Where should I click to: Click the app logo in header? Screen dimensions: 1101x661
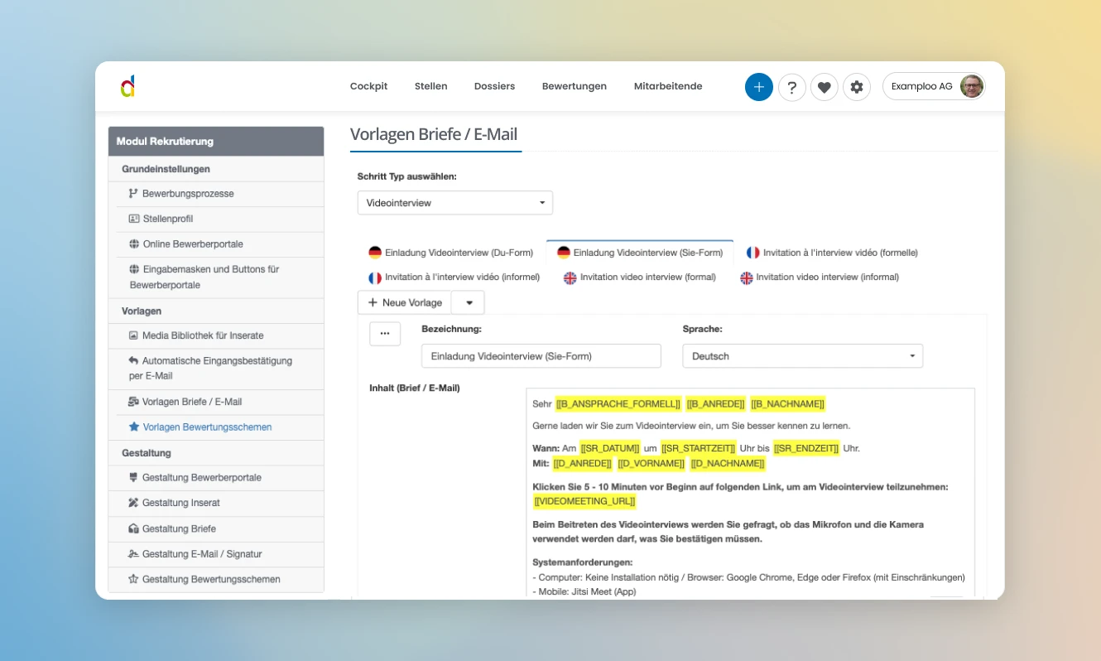[x=127, y=86]
